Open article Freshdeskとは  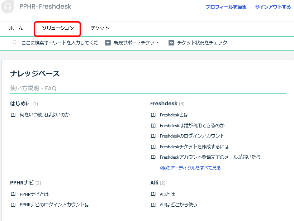(x=174, y=115)
